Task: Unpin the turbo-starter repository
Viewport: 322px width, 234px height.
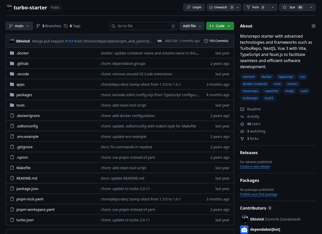Action: [x=194, y=7]
